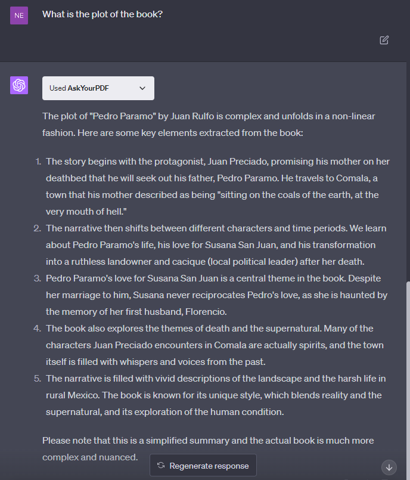The height and width of the screenshot is (480, 410).
Task: Click the quoted phrase 'very mouth of hell'
Action: point(90,212)
